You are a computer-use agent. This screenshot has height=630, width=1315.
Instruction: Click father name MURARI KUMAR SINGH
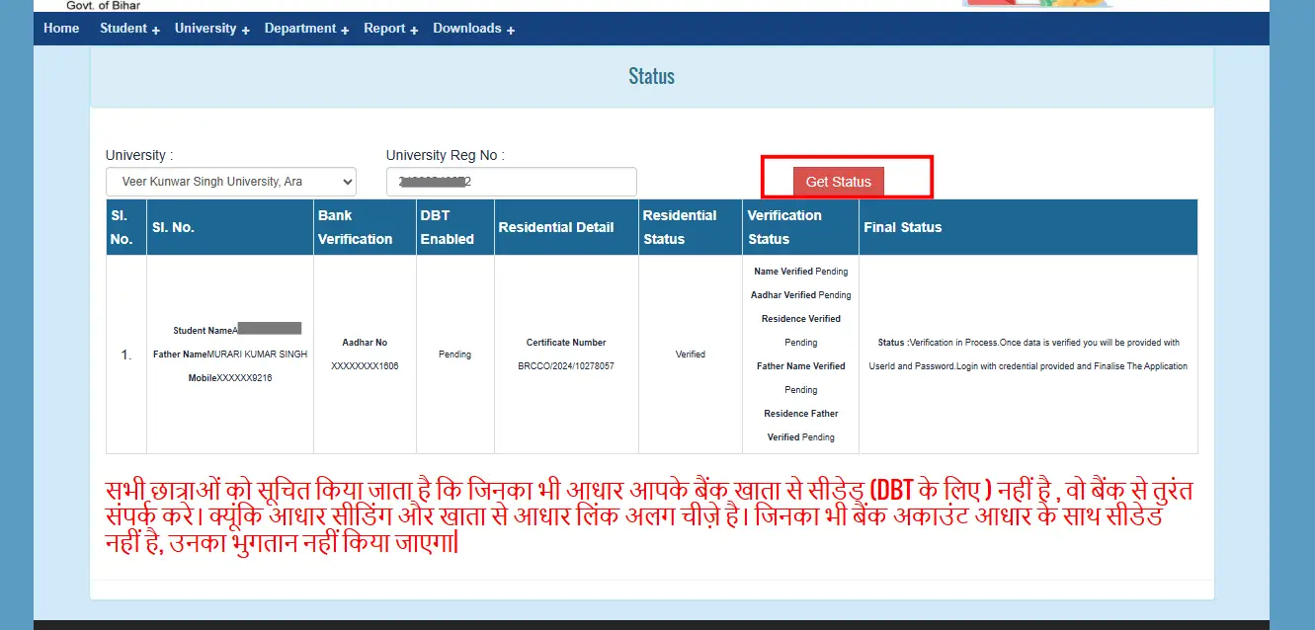point(257,354)
